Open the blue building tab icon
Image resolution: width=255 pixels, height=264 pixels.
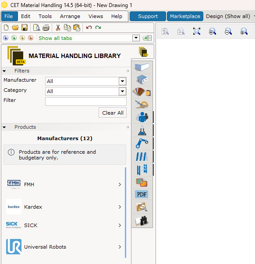(x=142, y=80)
